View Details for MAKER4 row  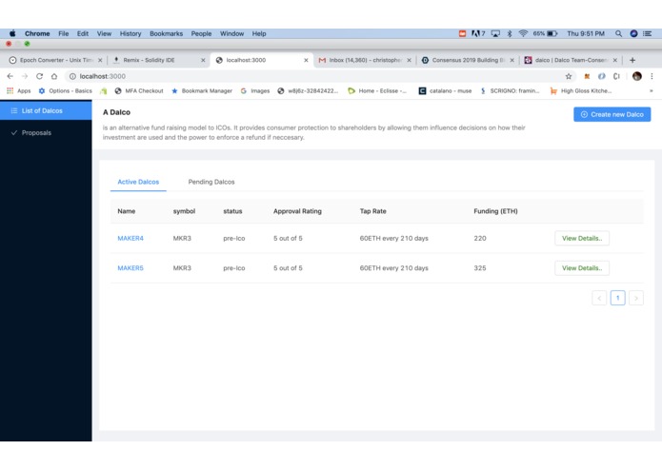pos(582,238)
